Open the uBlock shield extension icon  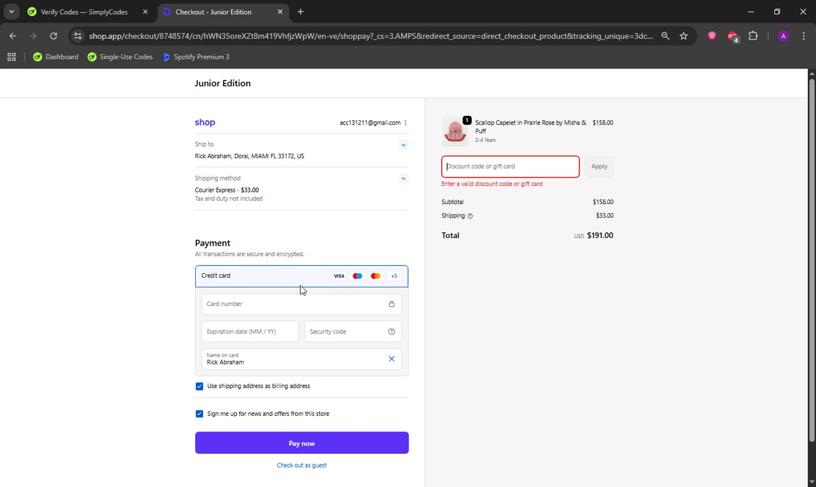(x=712, y=36)
